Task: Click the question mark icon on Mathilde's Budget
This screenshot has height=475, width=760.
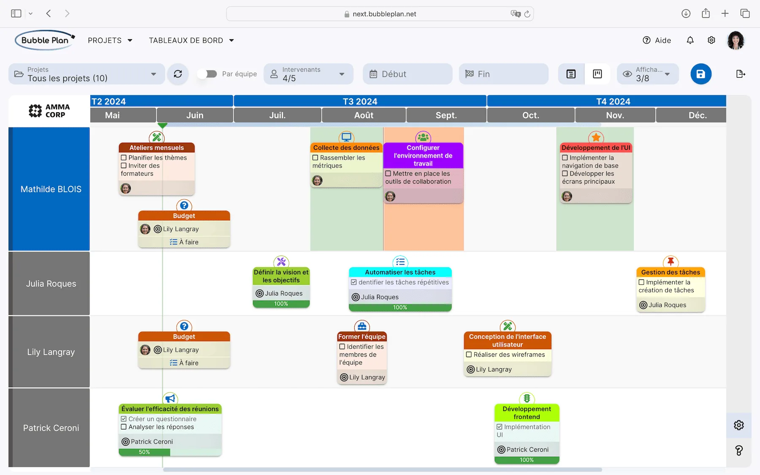Action: [x=184, y=206]
